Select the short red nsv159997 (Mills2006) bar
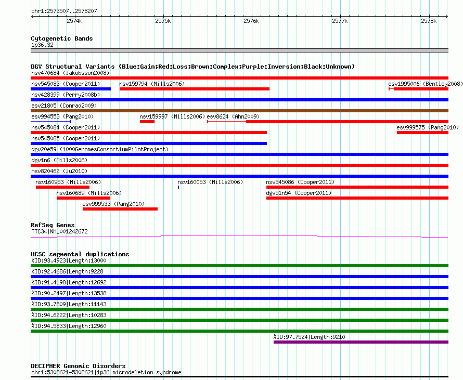This screenshot has width=463, height=380. point(147,122)
